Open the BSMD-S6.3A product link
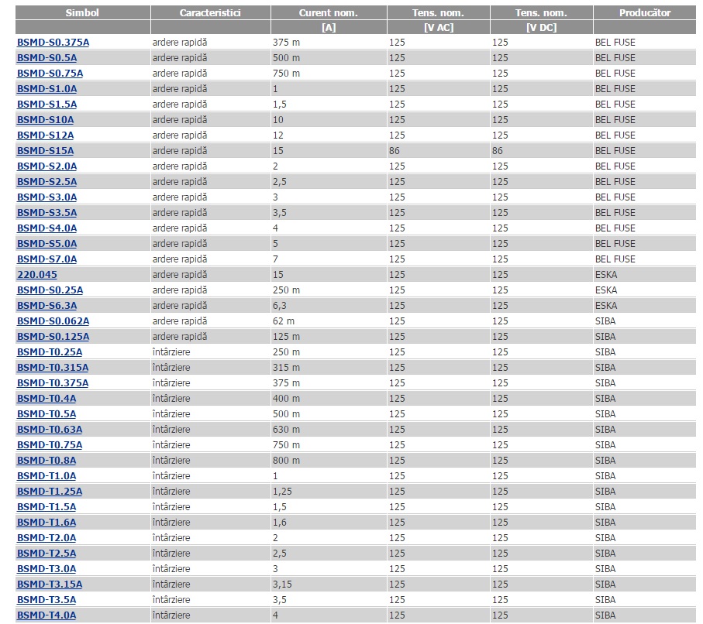Image resolution: width=703 pixels, height=624 pixels. pos(47,306)
